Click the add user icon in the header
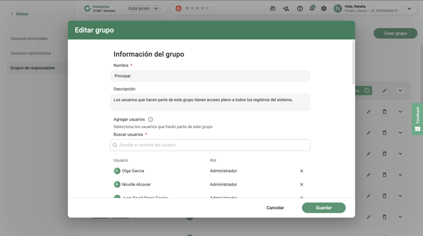This screenshot has height=236, width=423. (286, 9)
